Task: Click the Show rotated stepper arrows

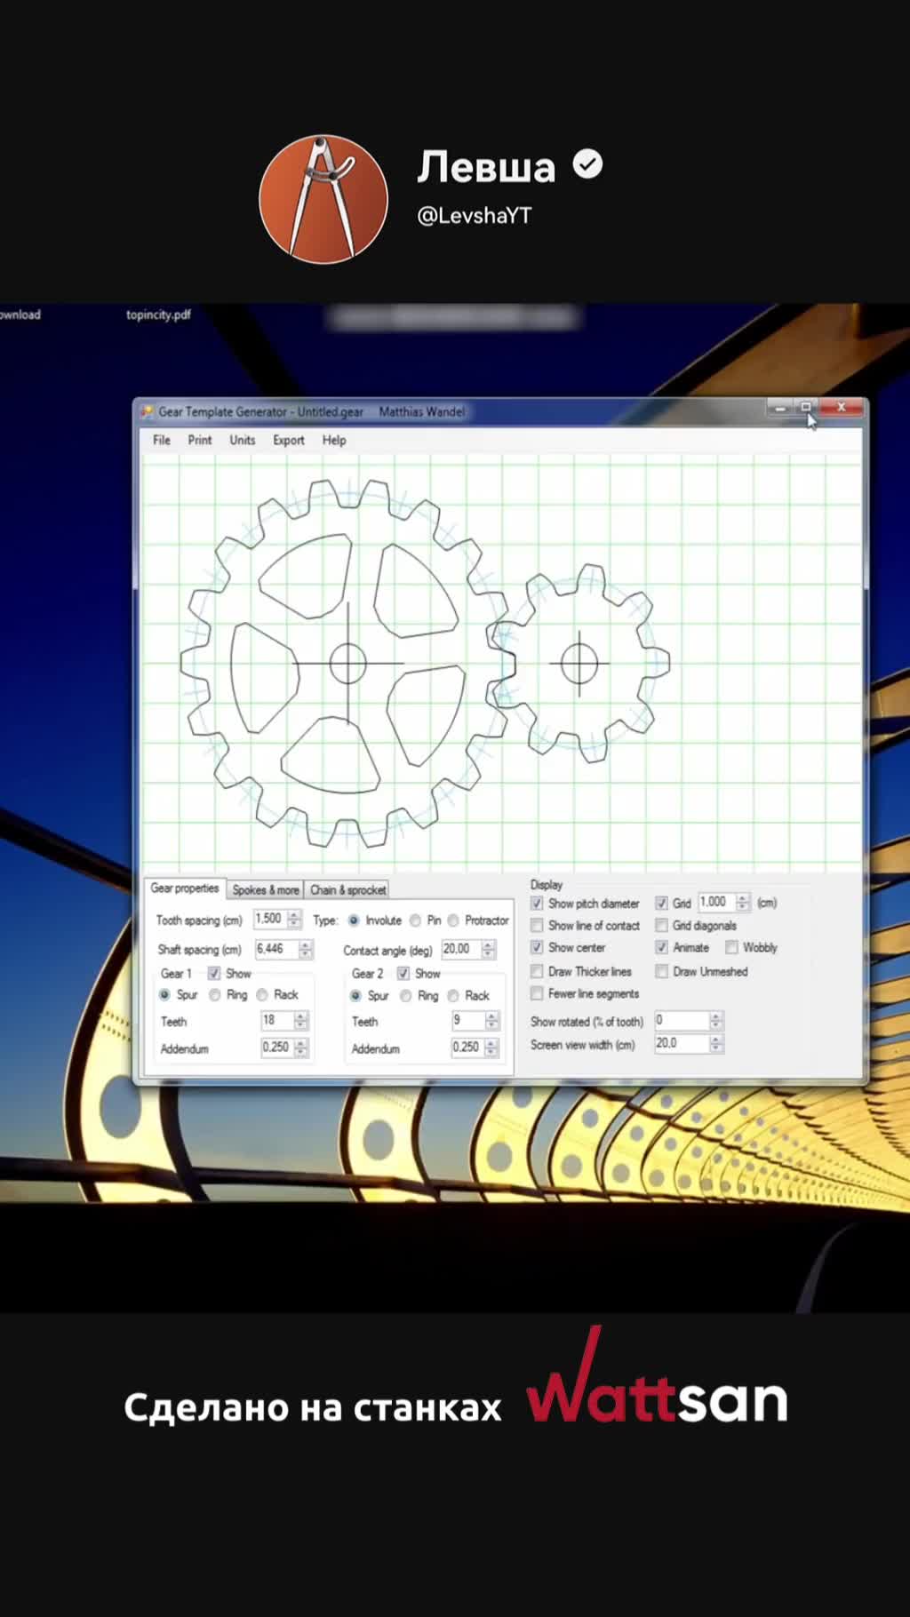Action: (717, 1021)
